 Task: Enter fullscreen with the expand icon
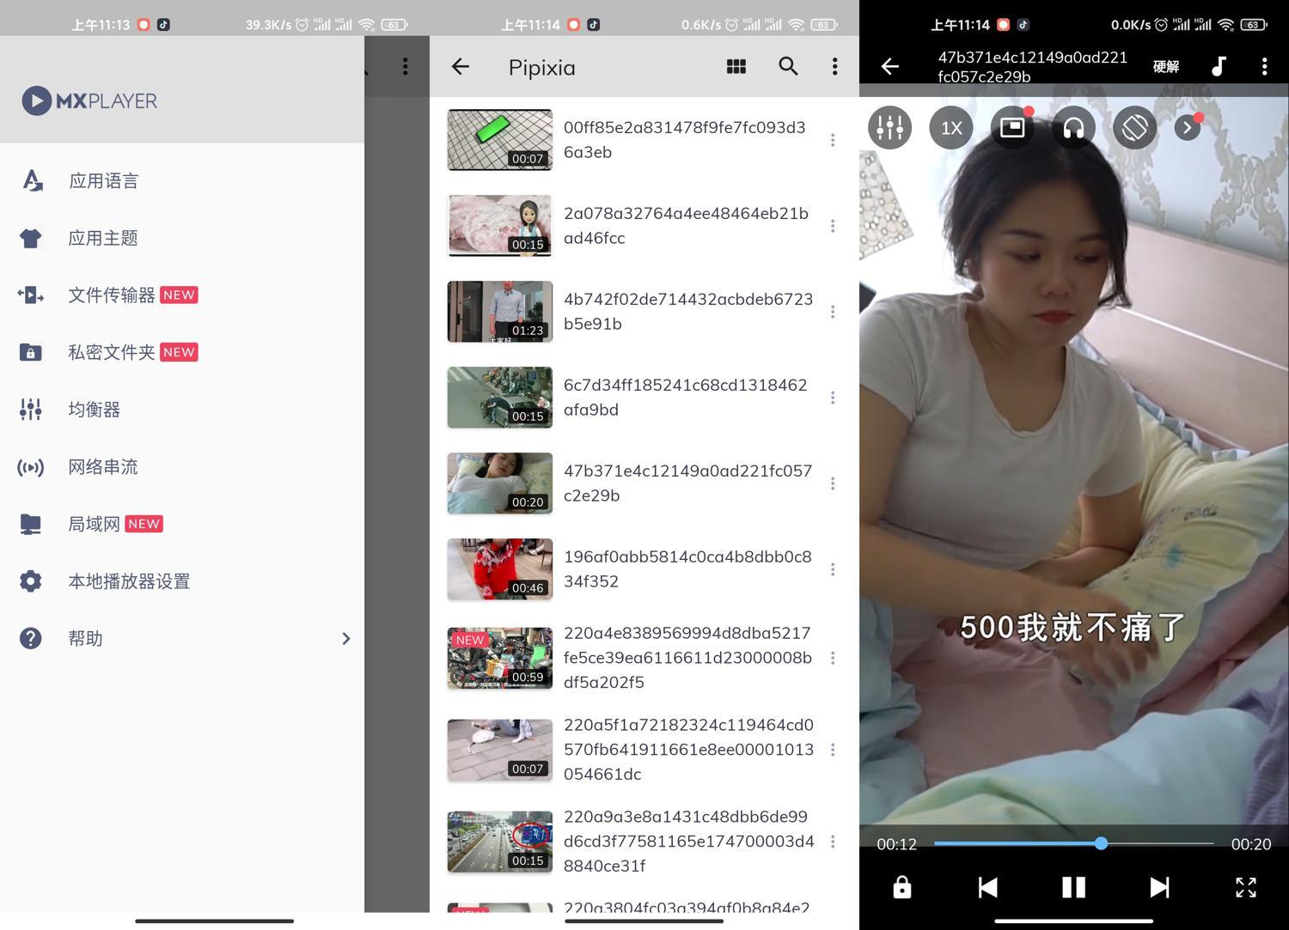pyautogui.click(x=1245, y=887)
